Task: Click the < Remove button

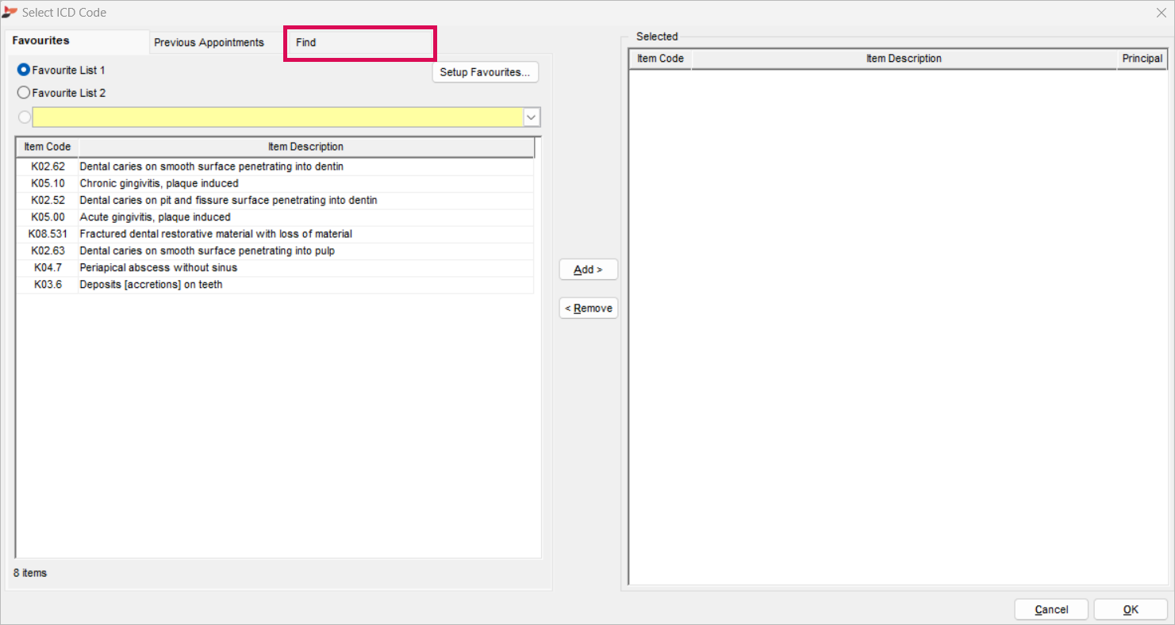Action: [589, 309]
